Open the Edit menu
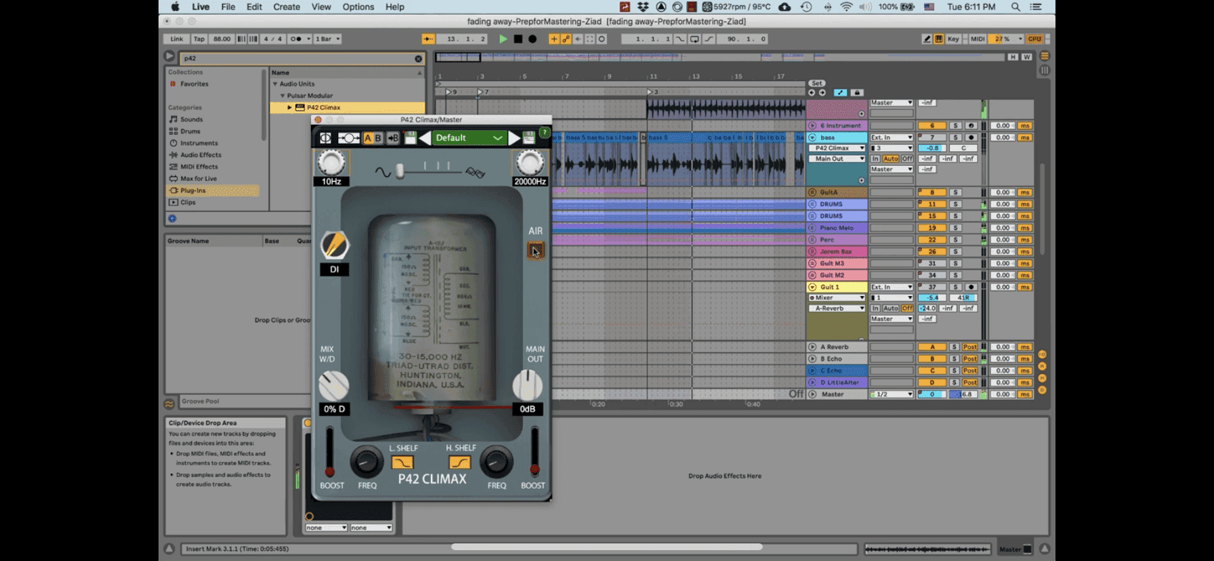1214x561 pixels. tap(254, 7)
